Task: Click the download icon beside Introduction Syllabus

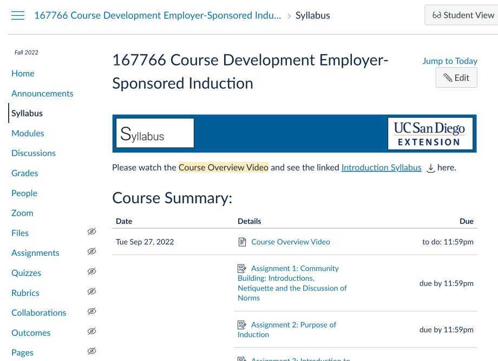Action: [430, 169]
